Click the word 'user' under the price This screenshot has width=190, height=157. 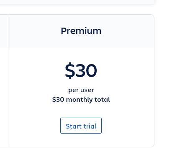click(86, 90)
